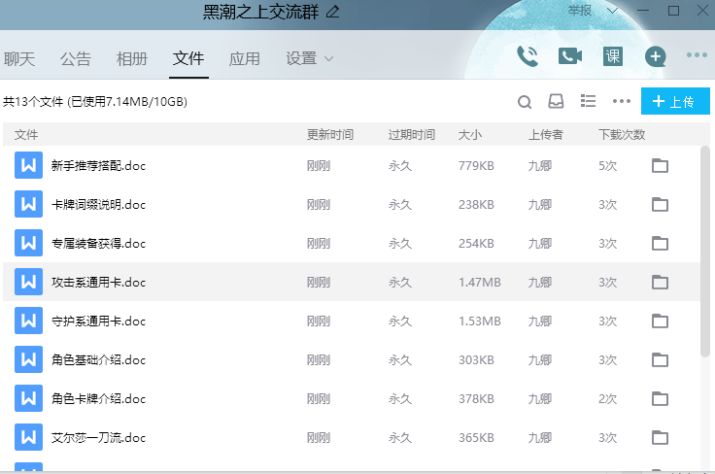Select file name 专属装备获得.doc
This screenshot has height=474, width=715.
98,243
